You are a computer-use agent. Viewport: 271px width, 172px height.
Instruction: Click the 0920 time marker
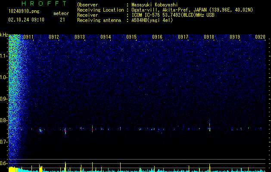point(260,37)
